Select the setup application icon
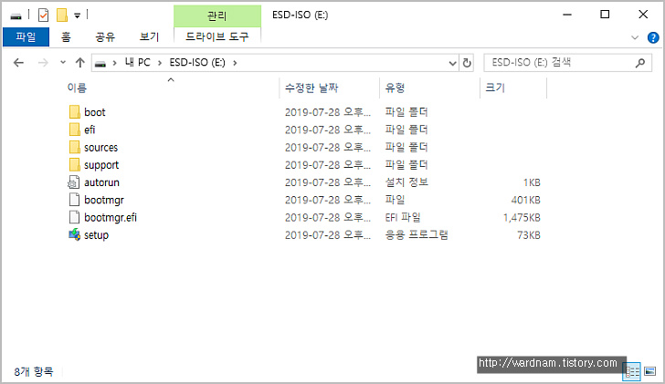665x384 pixels. [74, 235]
